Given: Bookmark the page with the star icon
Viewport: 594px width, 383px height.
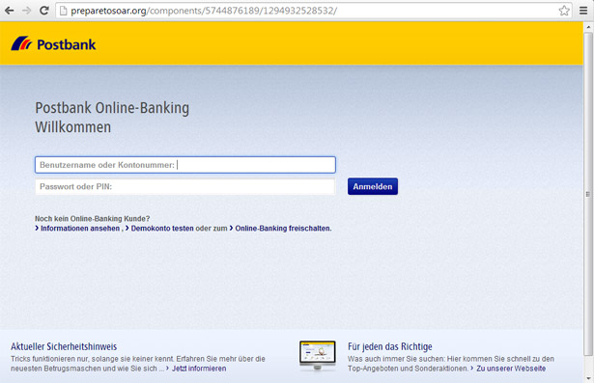Looking at the screenshot, I should [x=564, y=11].
